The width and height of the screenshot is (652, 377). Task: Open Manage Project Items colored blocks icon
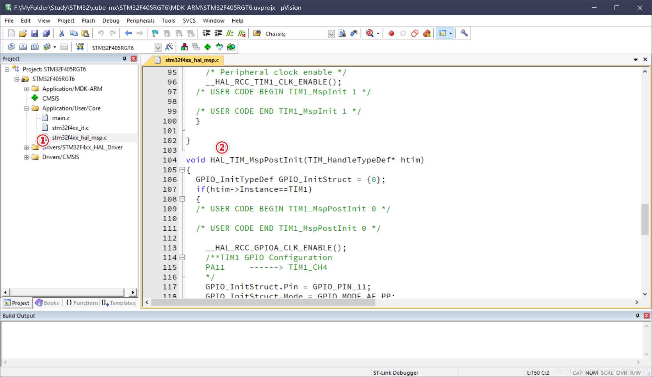(184, 47)
